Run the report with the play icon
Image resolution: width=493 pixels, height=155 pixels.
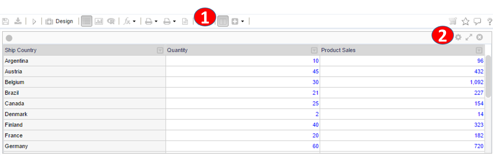click(34, 21)
